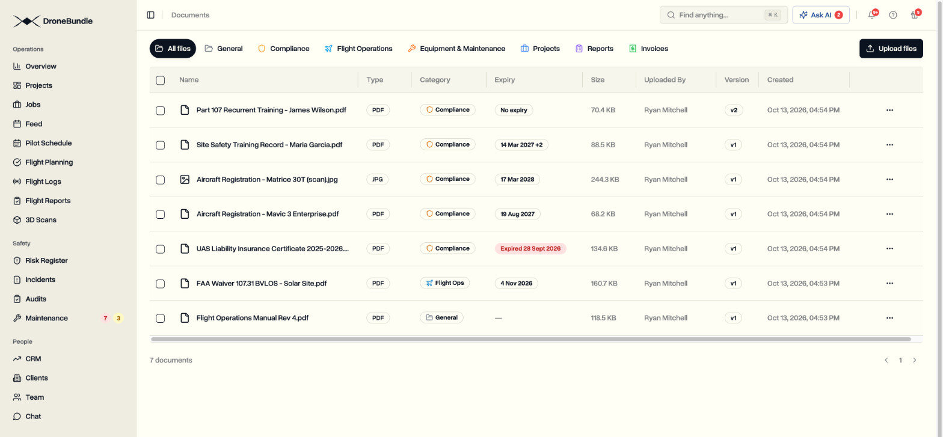Open row actions for Mavic 3 Enterprise

click(889, 214)
